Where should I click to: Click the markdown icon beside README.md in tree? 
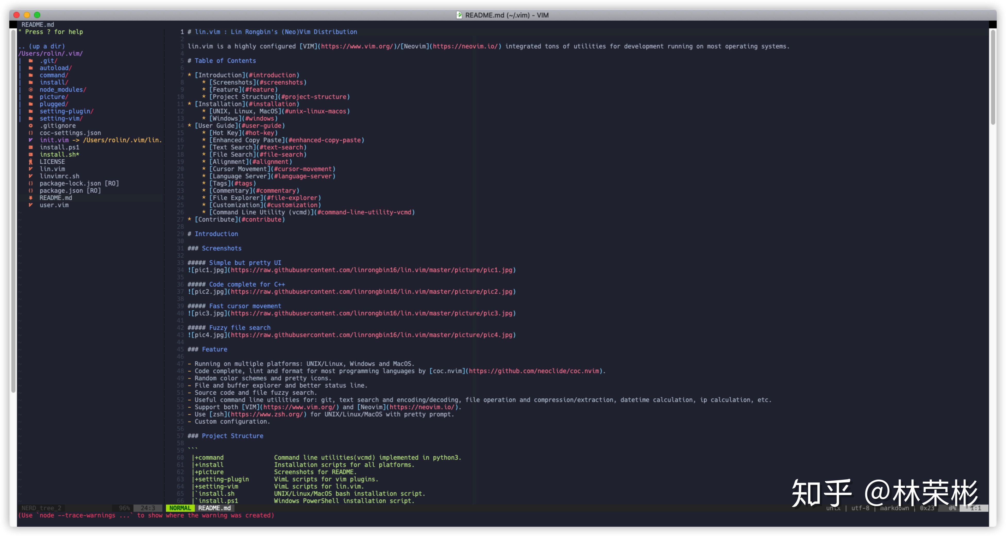click(x=30, y=198)
